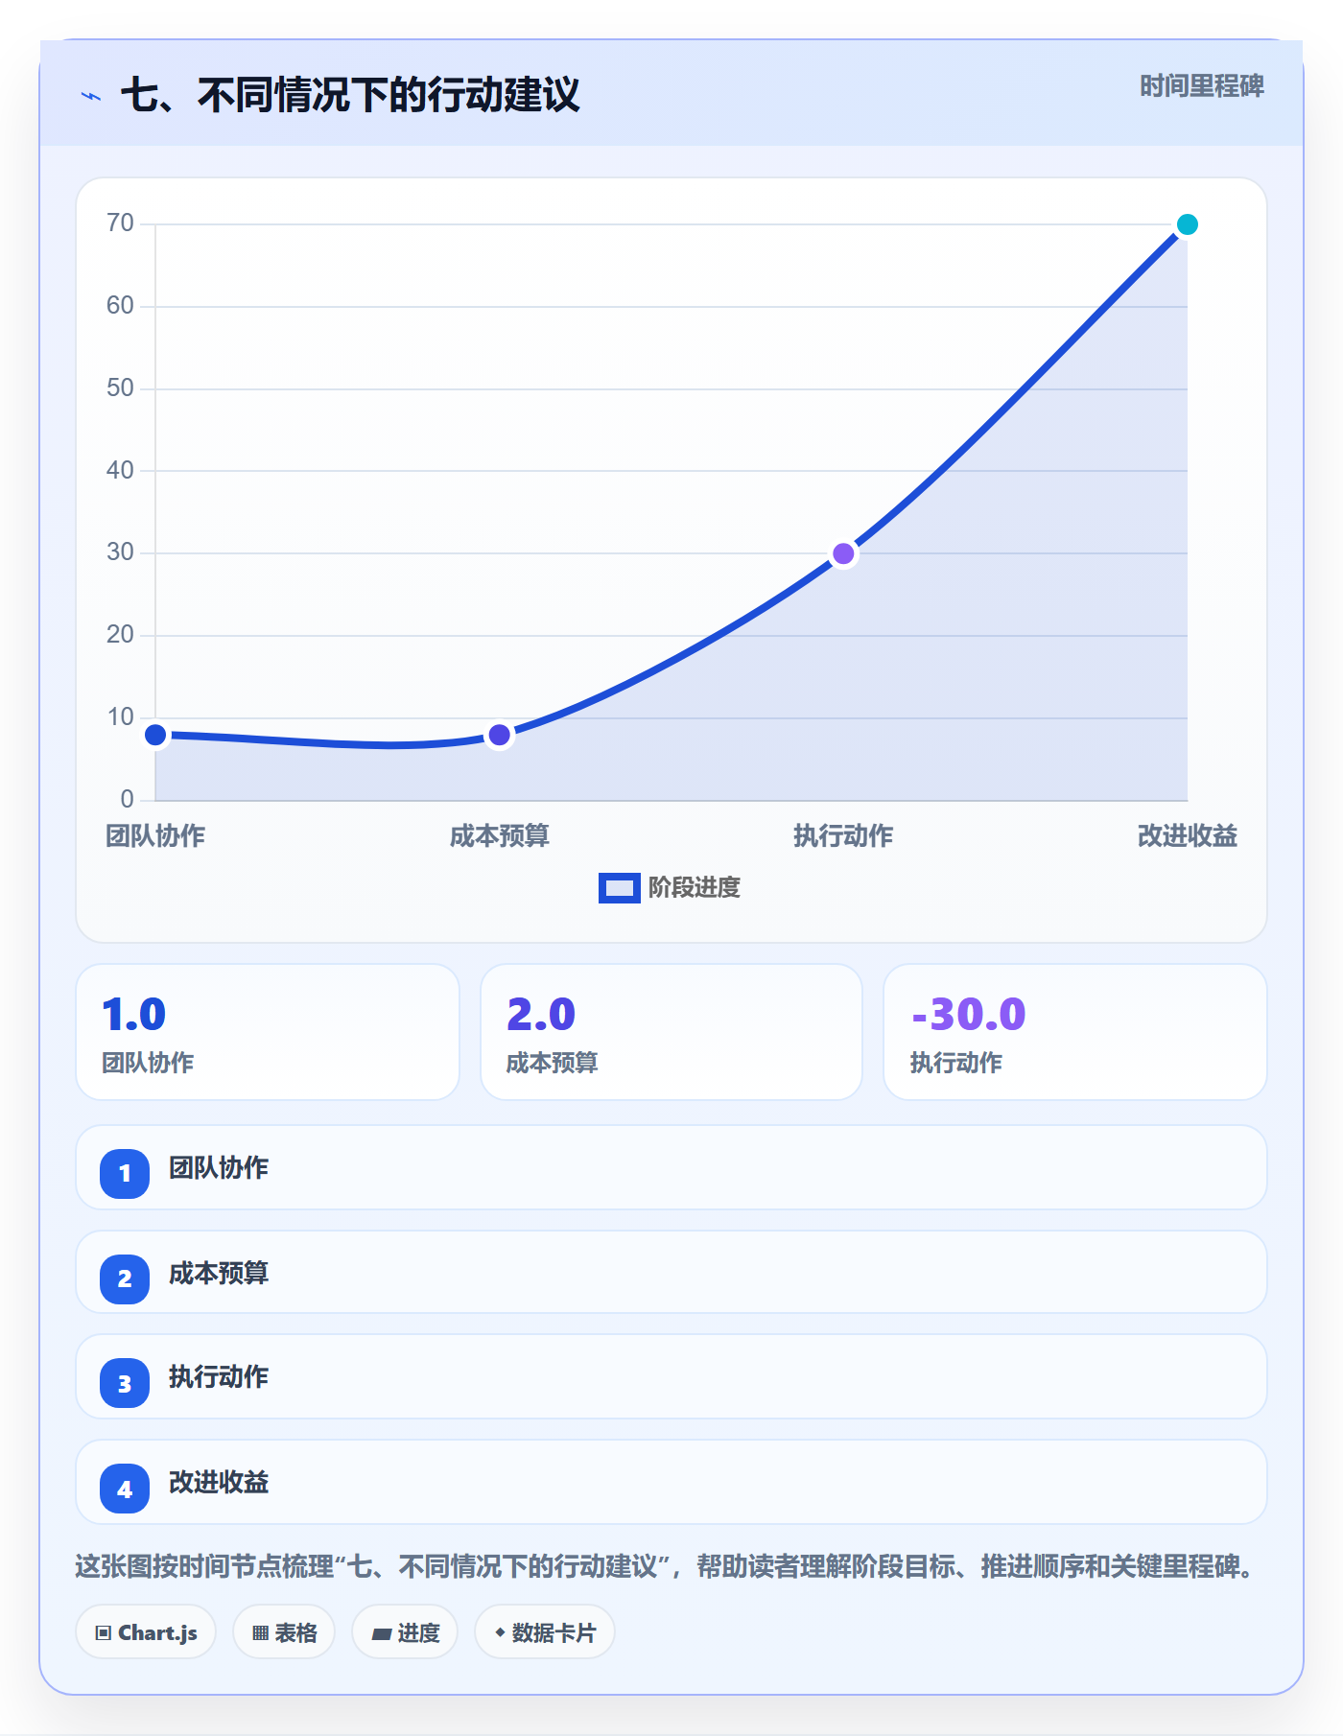Click the 阶段进度 legend text

(695, 888)
